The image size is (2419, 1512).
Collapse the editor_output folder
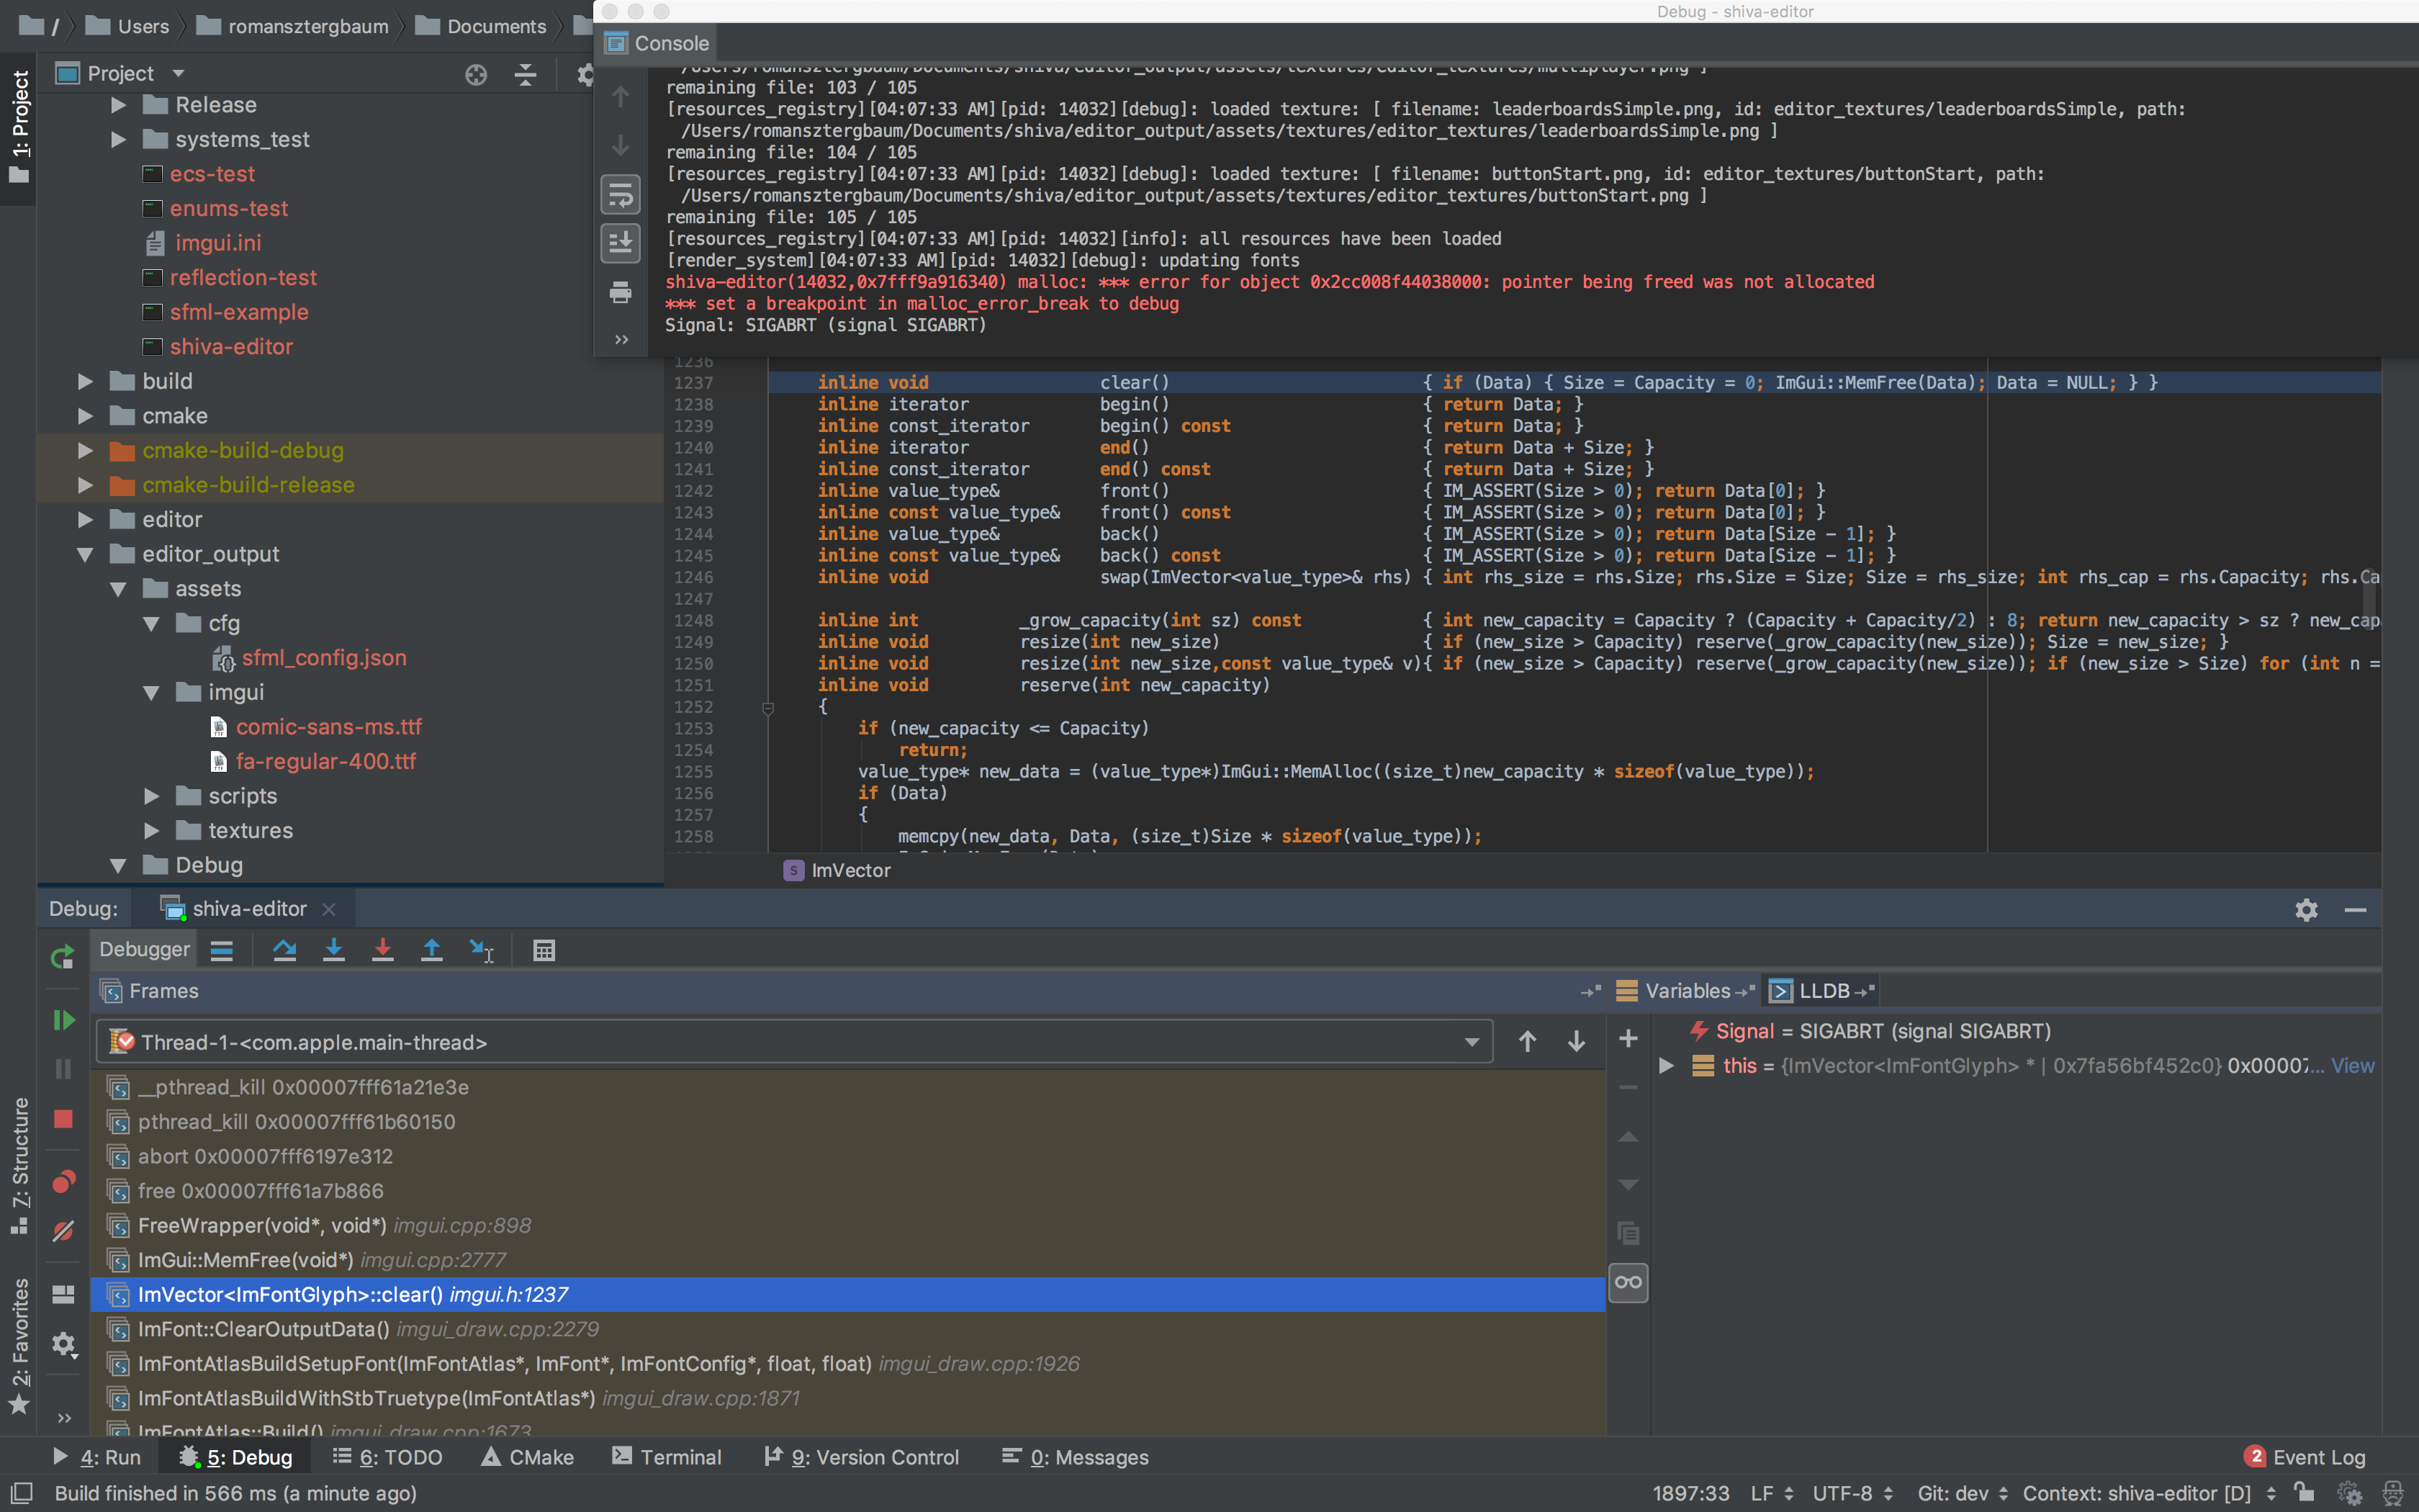coord(86,554)
